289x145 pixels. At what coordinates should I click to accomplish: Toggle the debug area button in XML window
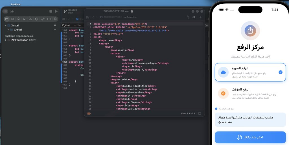click(x=200, y=113)
